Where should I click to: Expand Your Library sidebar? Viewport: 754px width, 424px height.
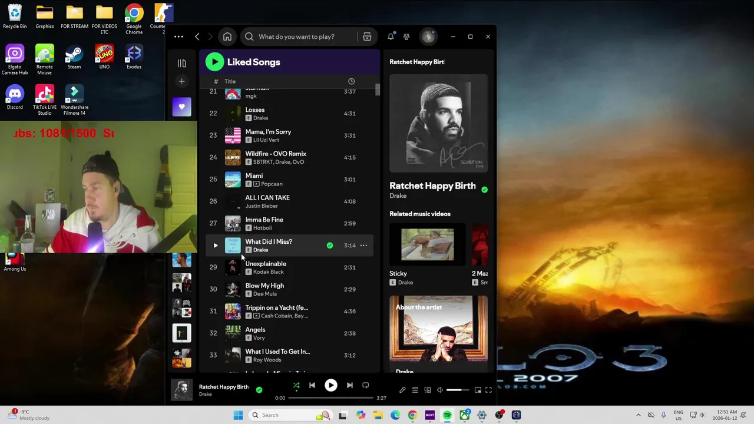(x=182, y=63)
